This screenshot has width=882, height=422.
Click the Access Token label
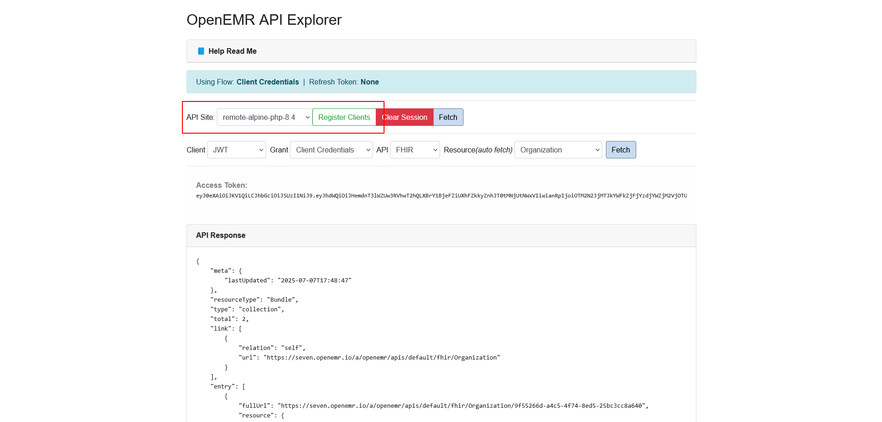(x=221, y=185)
